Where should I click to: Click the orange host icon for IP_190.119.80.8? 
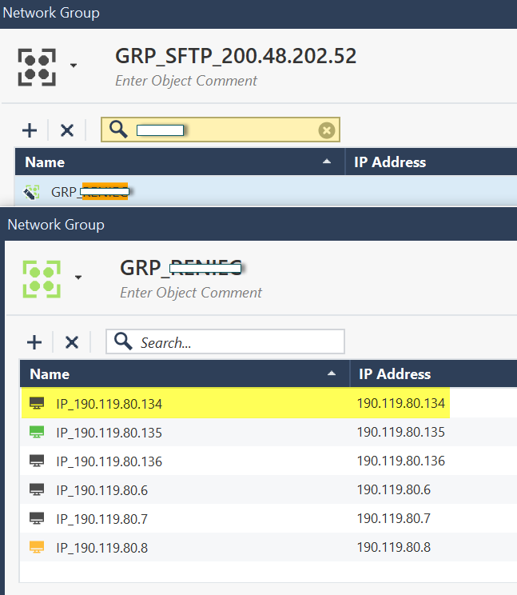[37, 548]
